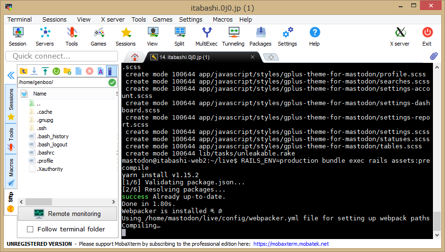Open the mobaxterm.mobatek.net link

291,244
